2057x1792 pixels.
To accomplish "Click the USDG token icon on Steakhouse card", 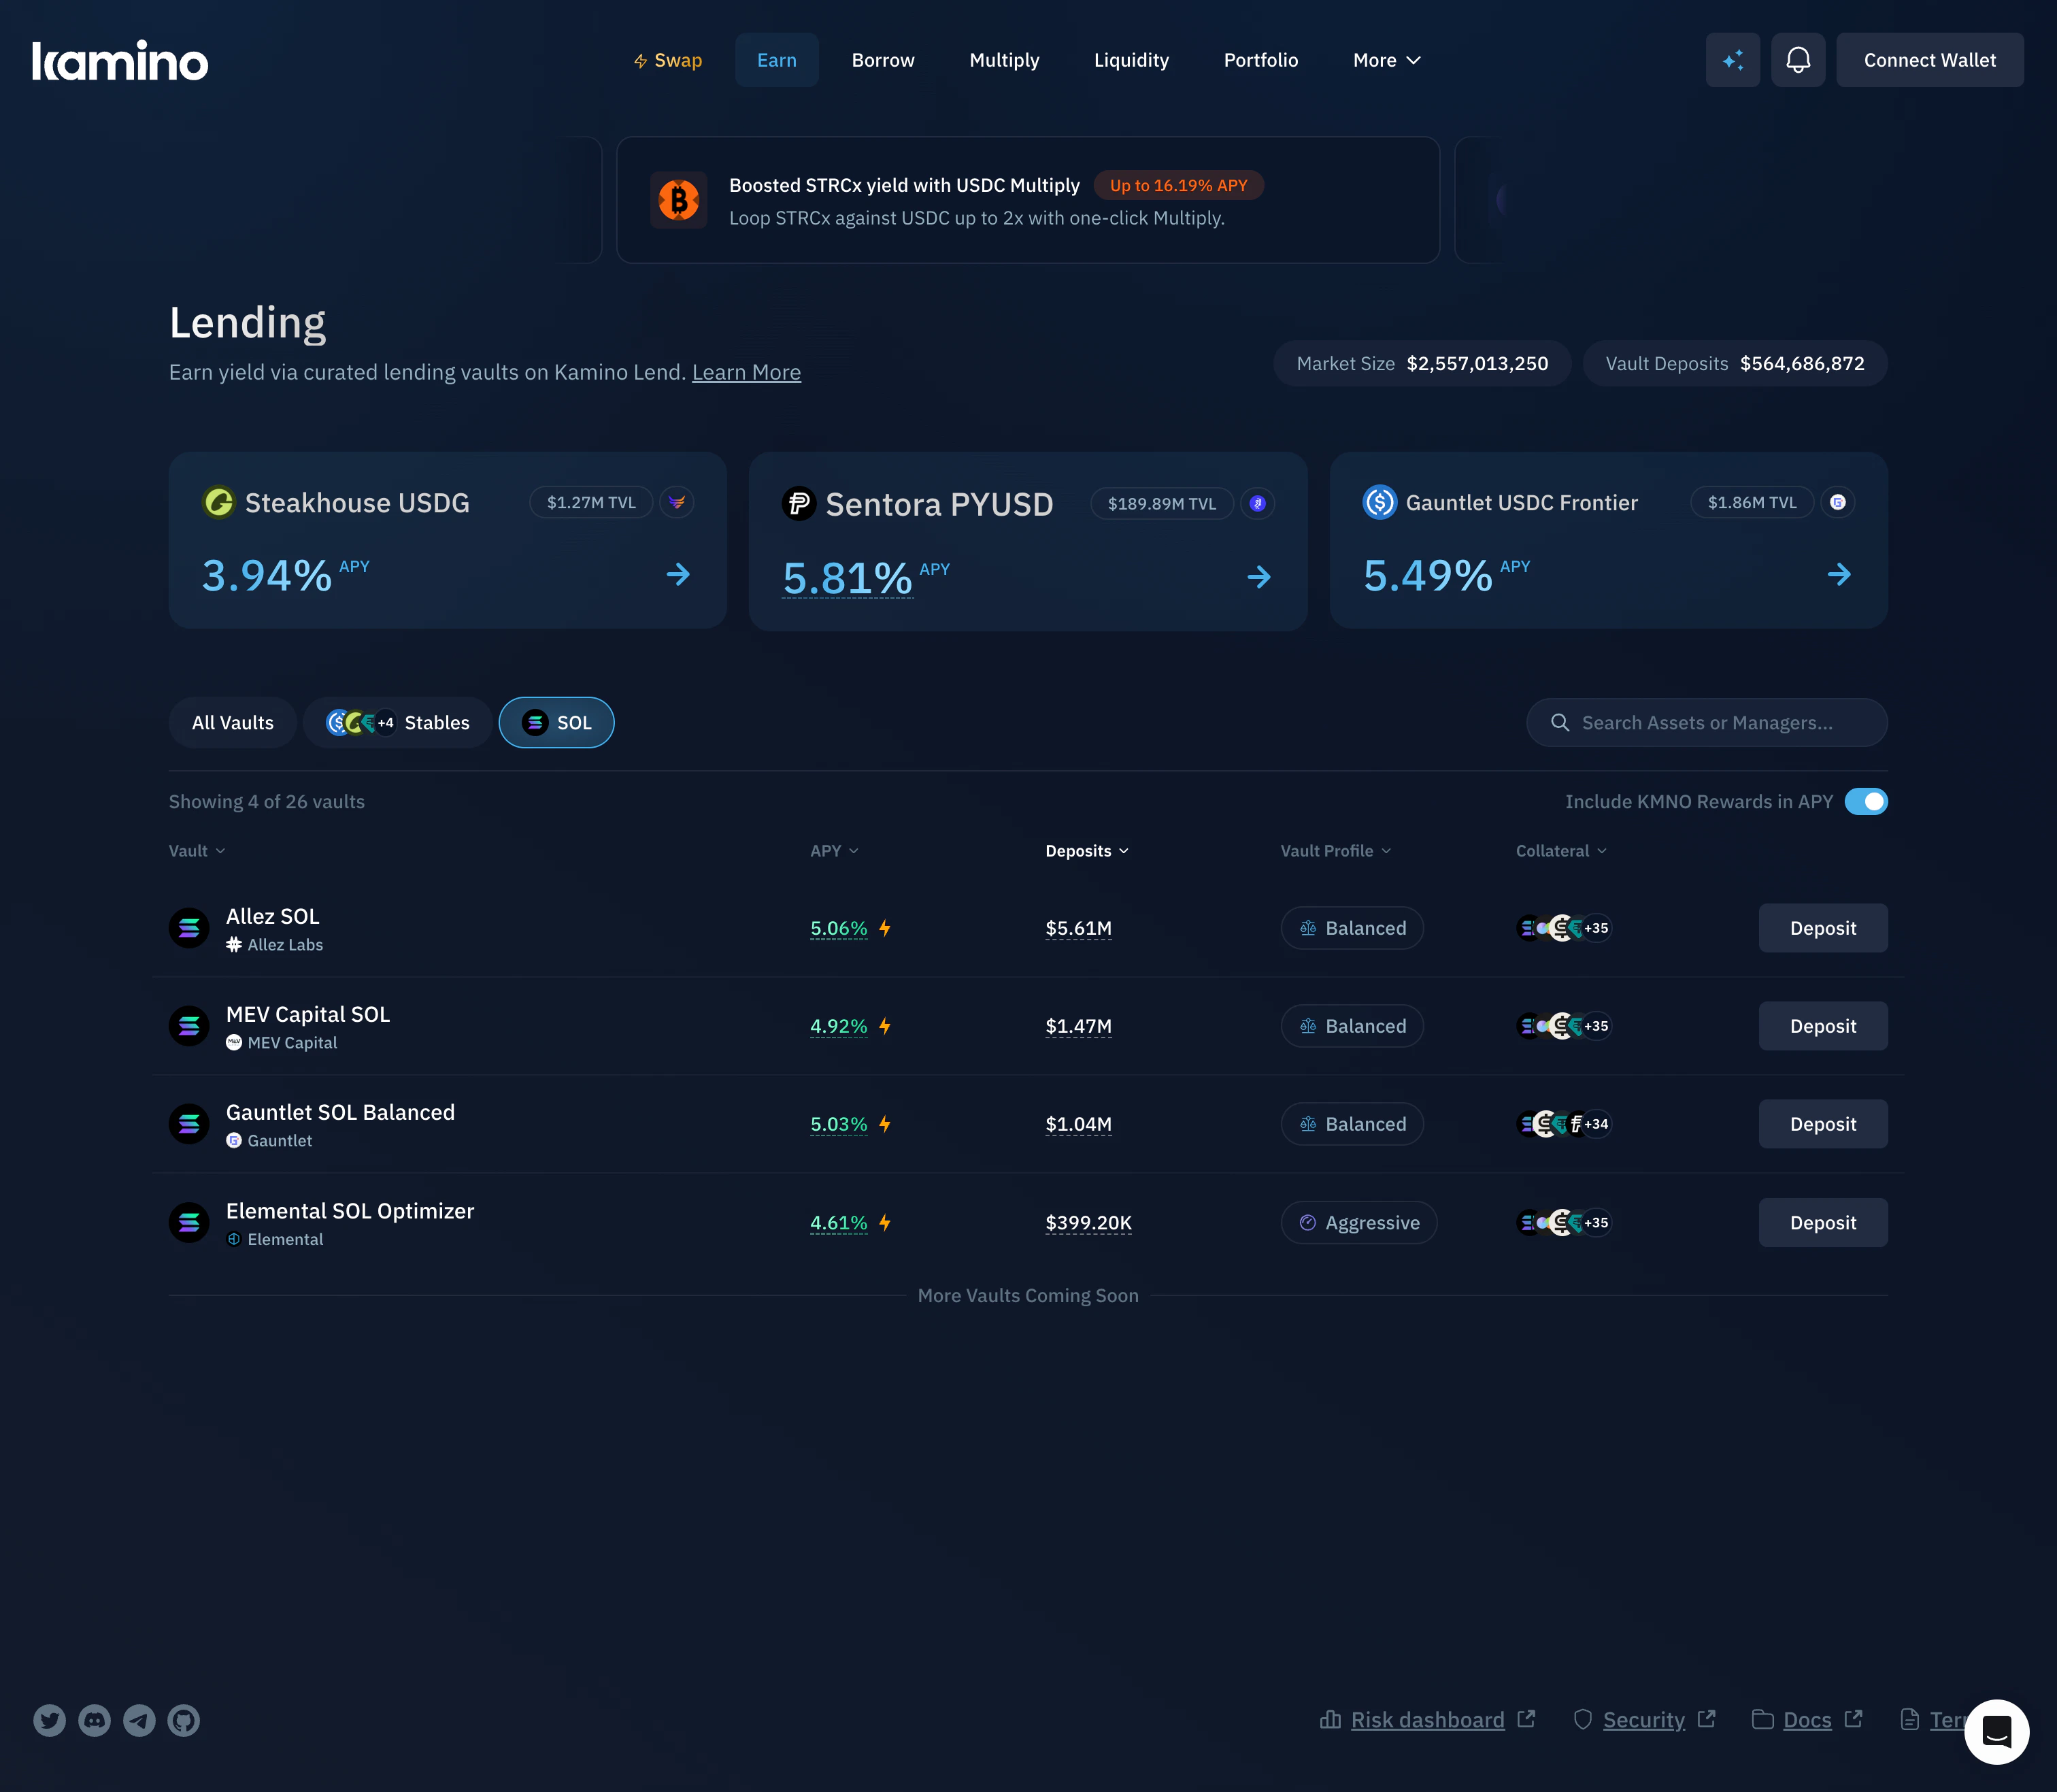I will tap(219, 502).
